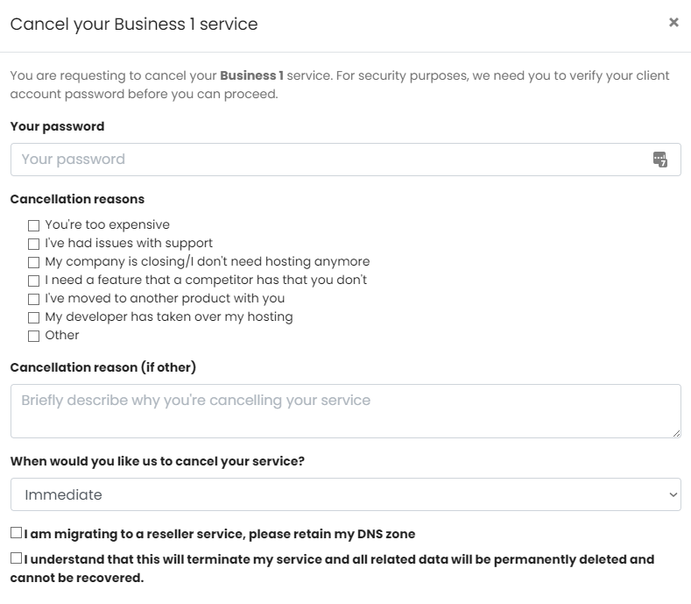Viewport: 691px width, 604px height.
Task: Acknowledge the permanent data deletion checkbox
Action: (x=17, y=558)
